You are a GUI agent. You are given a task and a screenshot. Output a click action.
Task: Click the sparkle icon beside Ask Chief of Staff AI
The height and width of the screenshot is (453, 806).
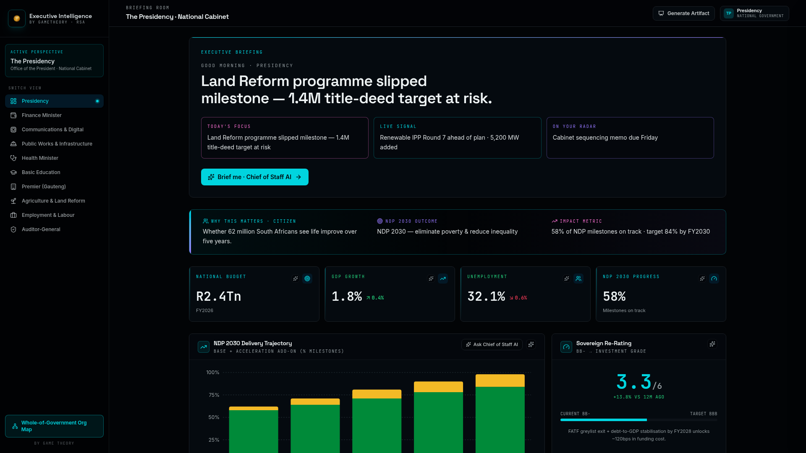(531, 344)
